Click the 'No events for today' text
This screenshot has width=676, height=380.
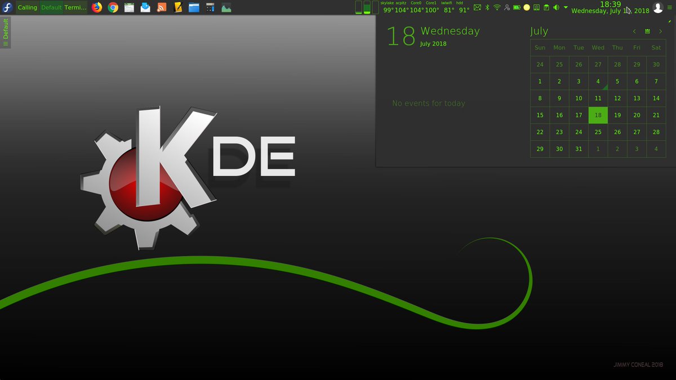(x=429, y=103)
